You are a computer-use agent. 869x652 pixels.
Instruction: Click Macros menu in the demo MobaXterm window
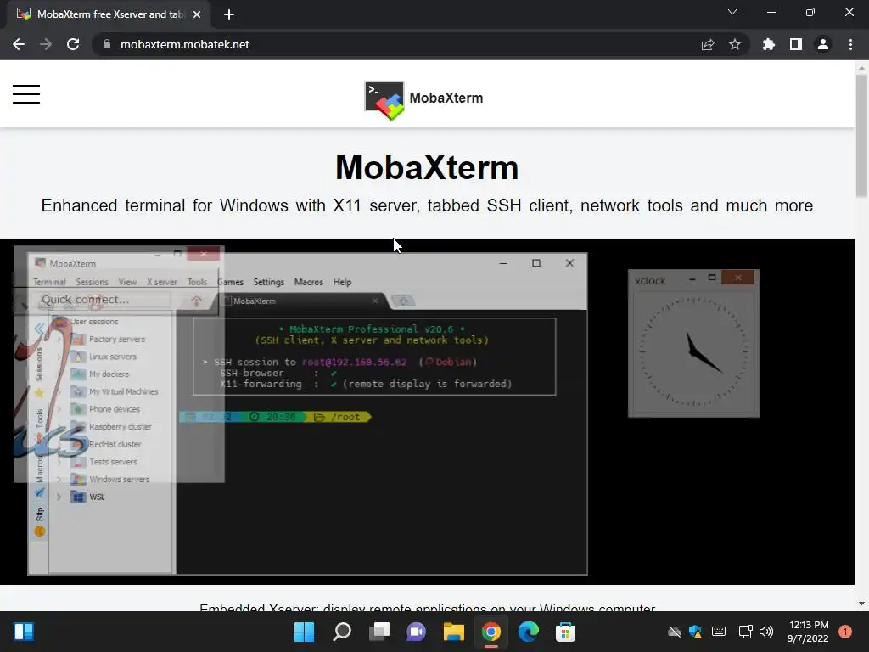[309, 282]
